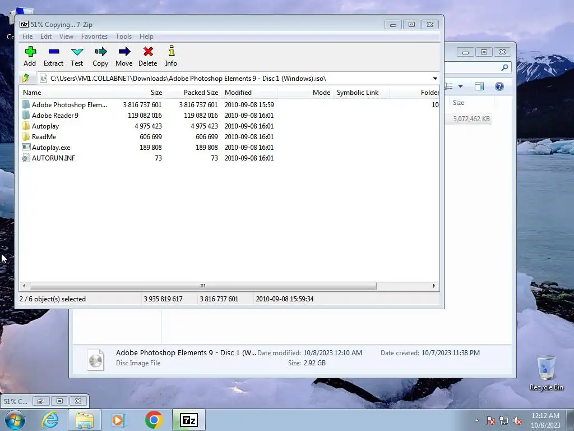Open the File menu
The height and width of the screenshot is (431, 574).
27,36
